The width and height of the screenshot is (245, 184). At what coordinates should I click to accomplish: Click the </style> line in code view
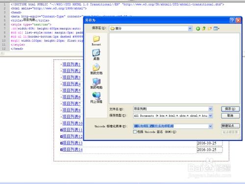(18, 45)
